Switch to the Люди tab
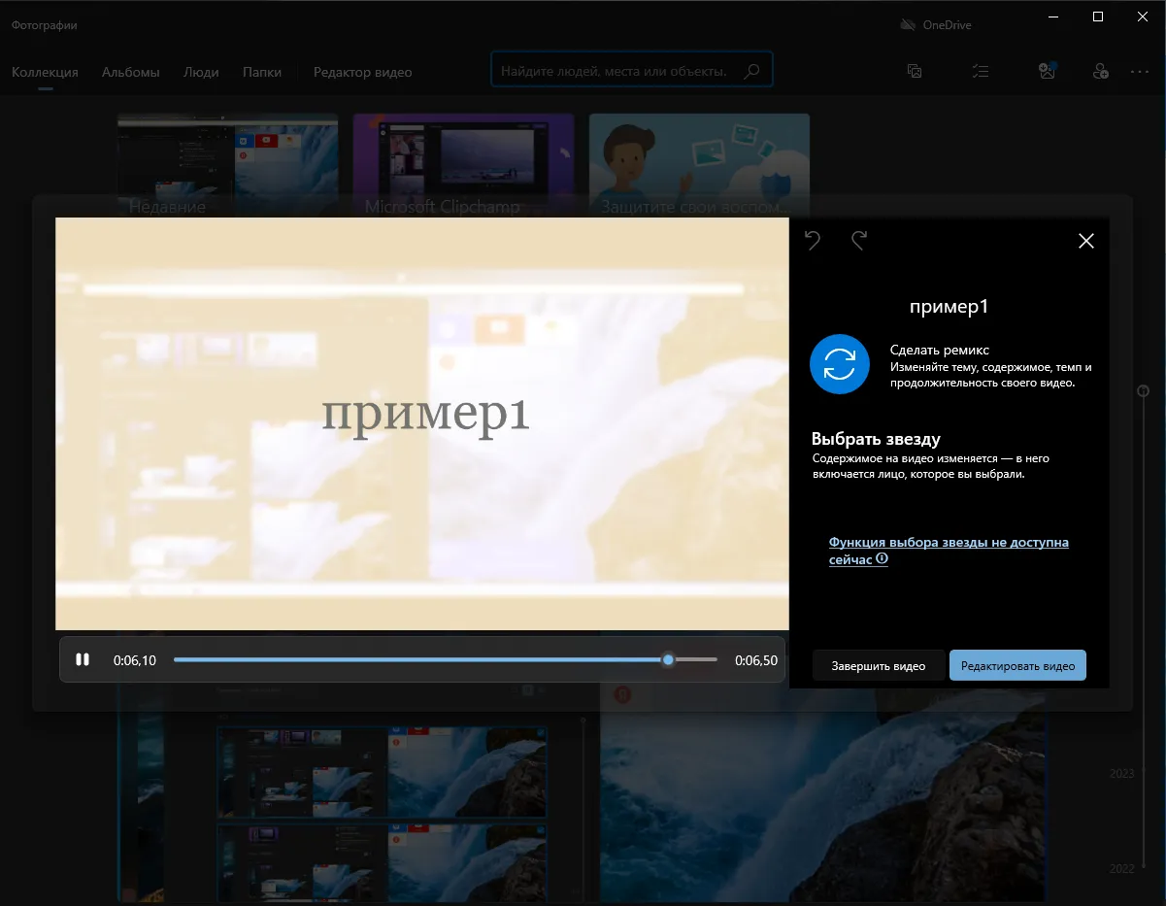 pos(201,72)
